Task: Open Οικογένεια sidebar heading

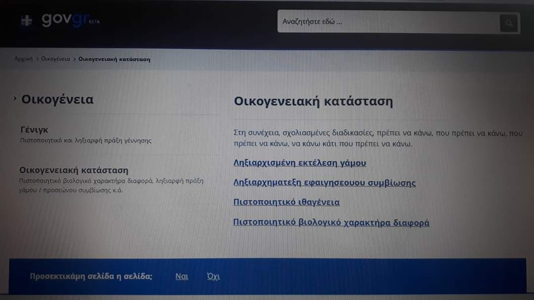Action: coord(57,99)
